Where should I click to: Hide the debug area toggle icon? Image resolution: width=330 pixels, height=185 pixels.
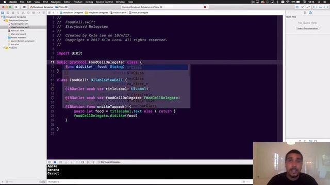click(49, 162)
